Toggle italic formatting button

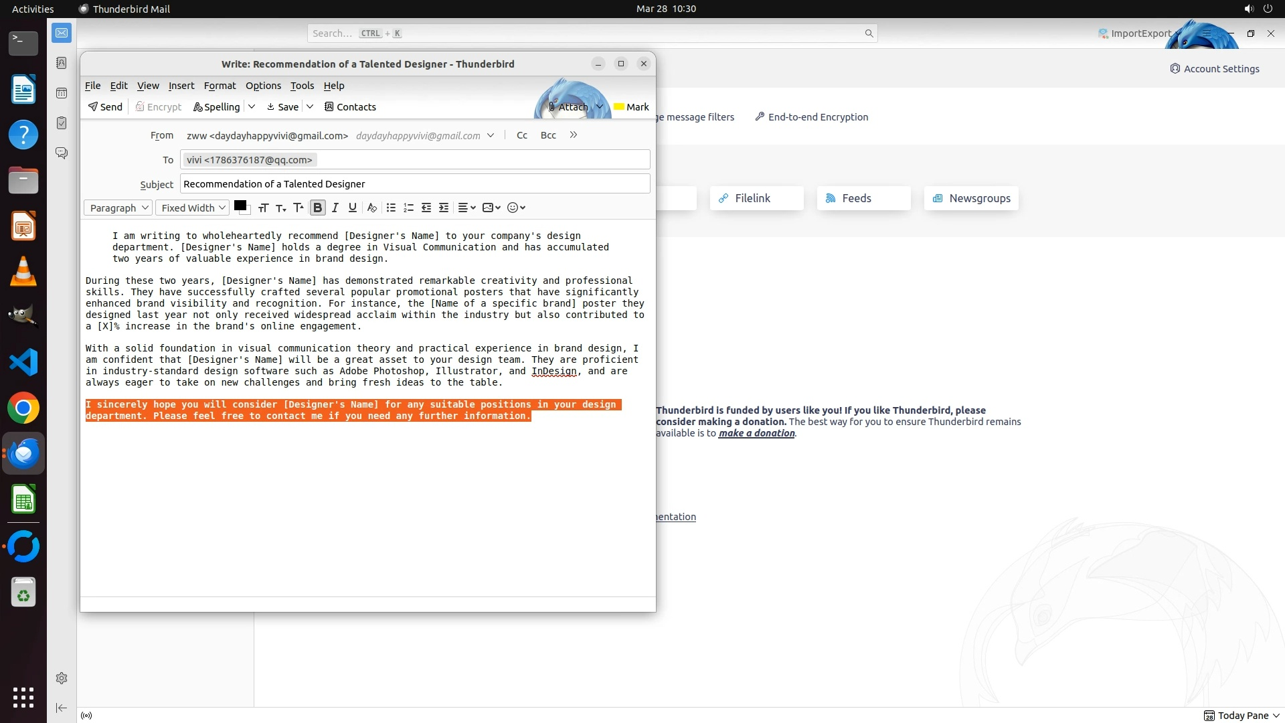(335, 208)
